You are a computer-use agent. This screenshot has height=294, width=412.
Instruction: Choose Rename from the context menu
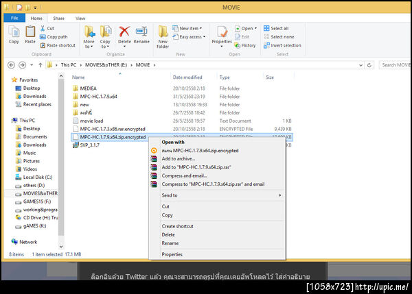pos(170,243)
